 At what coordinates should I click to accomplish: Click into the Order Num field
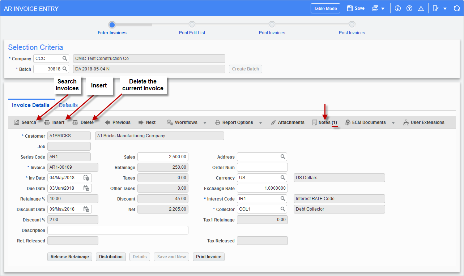262,167
